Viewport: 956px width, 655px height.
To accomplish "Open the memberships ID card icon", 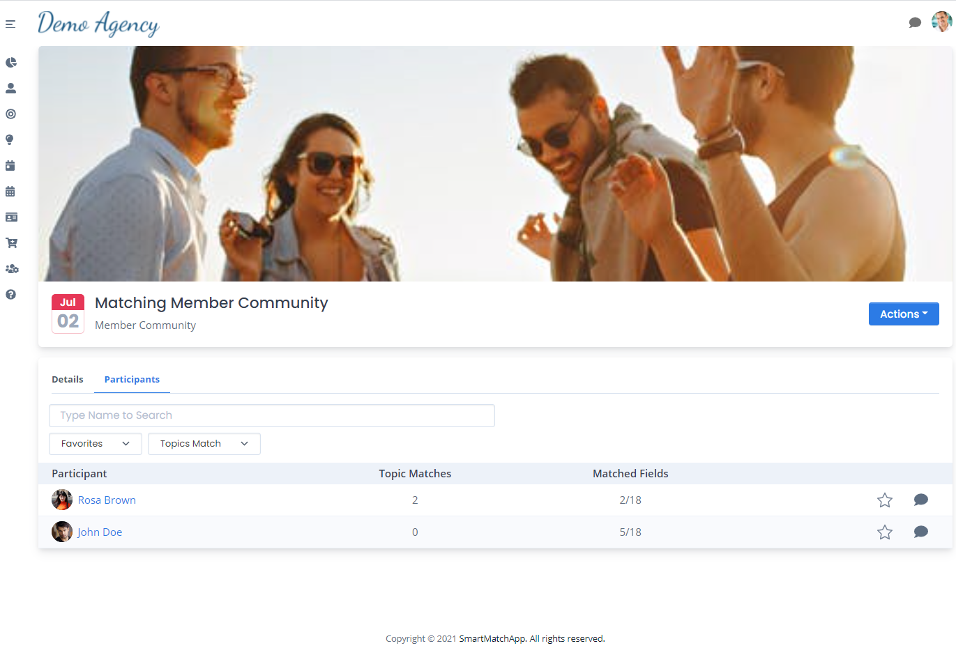I will pos(10,217).
